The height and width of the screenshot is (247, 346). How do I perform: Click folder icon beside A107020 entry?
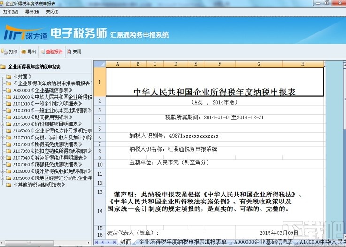tap(8, 144)
